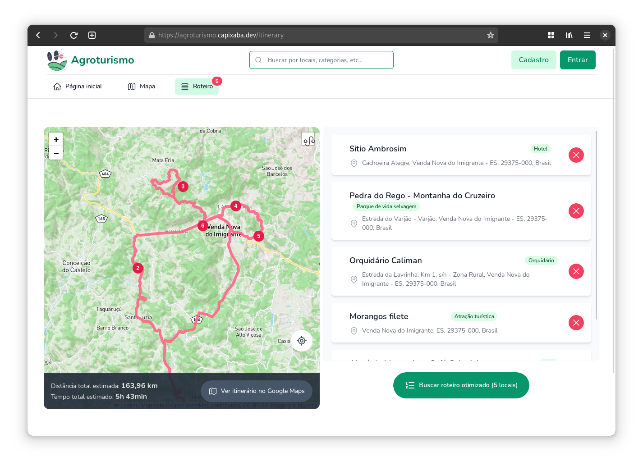Image resolution: width=643 pixels, height=466 pixels.
Task: Click the Morangos filete address text
Action: [430, 331]
